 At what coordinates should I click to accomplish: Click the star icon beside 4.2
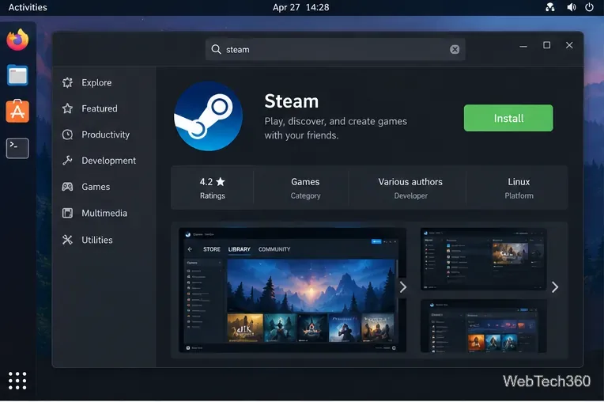pos(221,181)
